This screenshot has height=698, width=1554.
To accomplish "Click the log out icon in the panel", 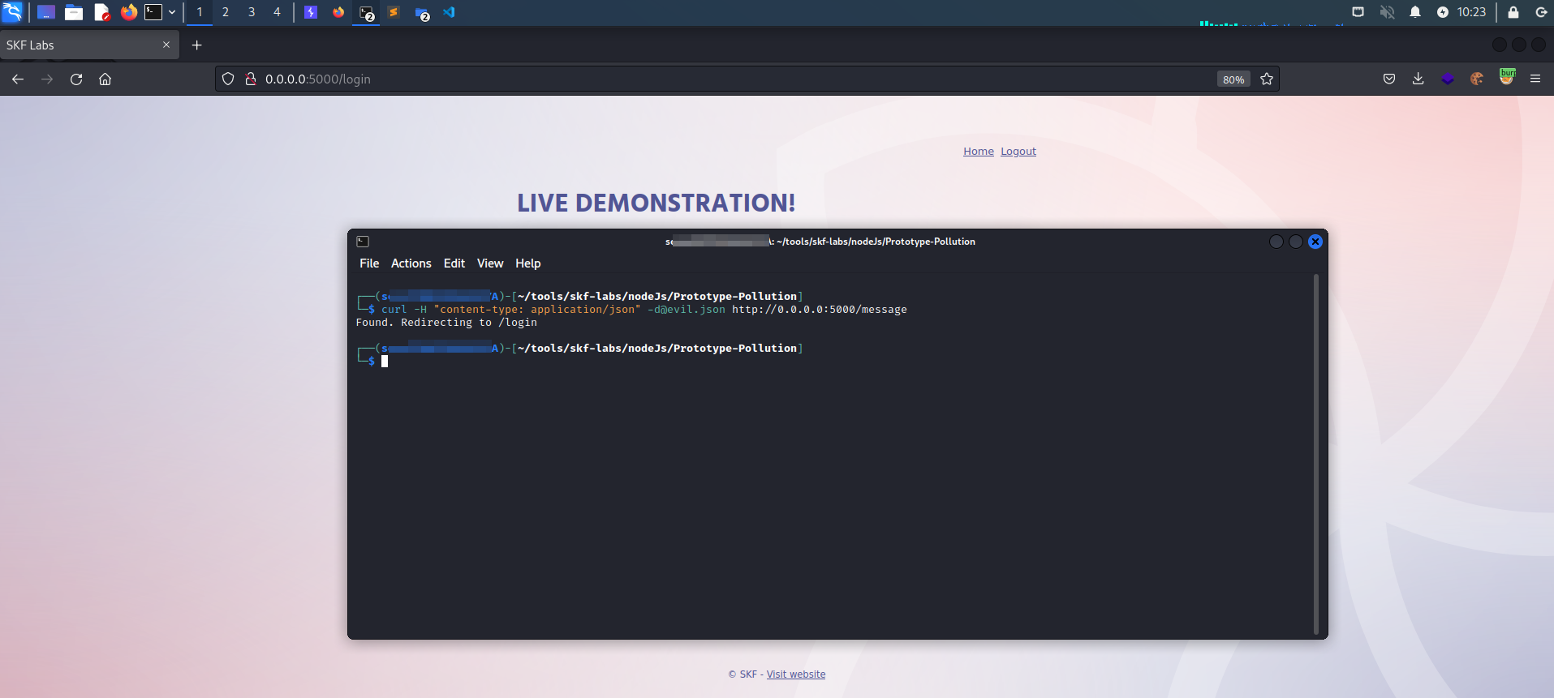I will 1541,12.
